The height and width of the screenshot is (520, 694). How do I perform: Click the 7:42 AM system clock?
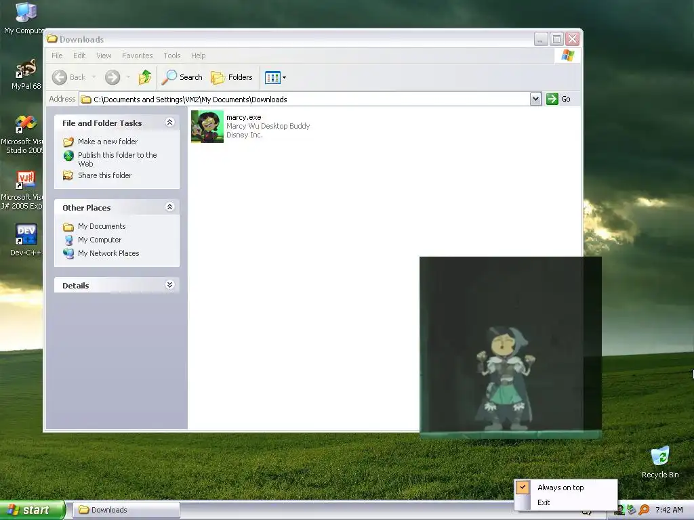669,511
